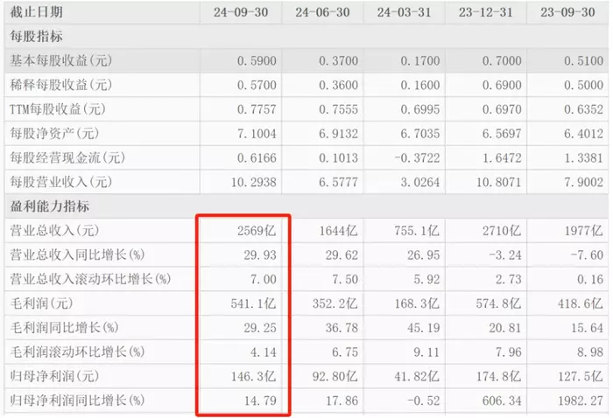Viewport: 613px width, 418px height.
Task: Click the 营业总收入(元) row label
Action: pyautogui.click(x=55, y=231)
